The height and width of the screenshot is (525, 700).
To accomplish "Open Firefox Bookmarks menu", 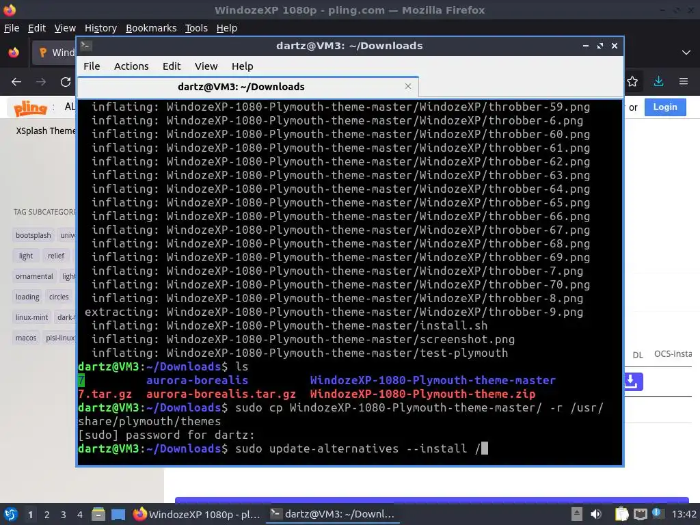I will pos(151,28).
